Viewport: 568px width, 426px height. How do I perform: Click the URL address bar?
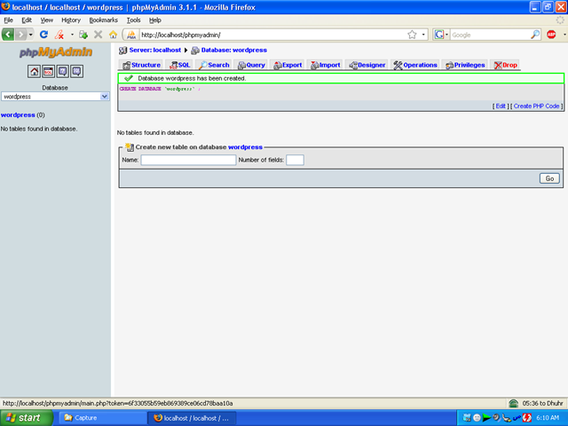pyautogui.click(x=272, y=35)
